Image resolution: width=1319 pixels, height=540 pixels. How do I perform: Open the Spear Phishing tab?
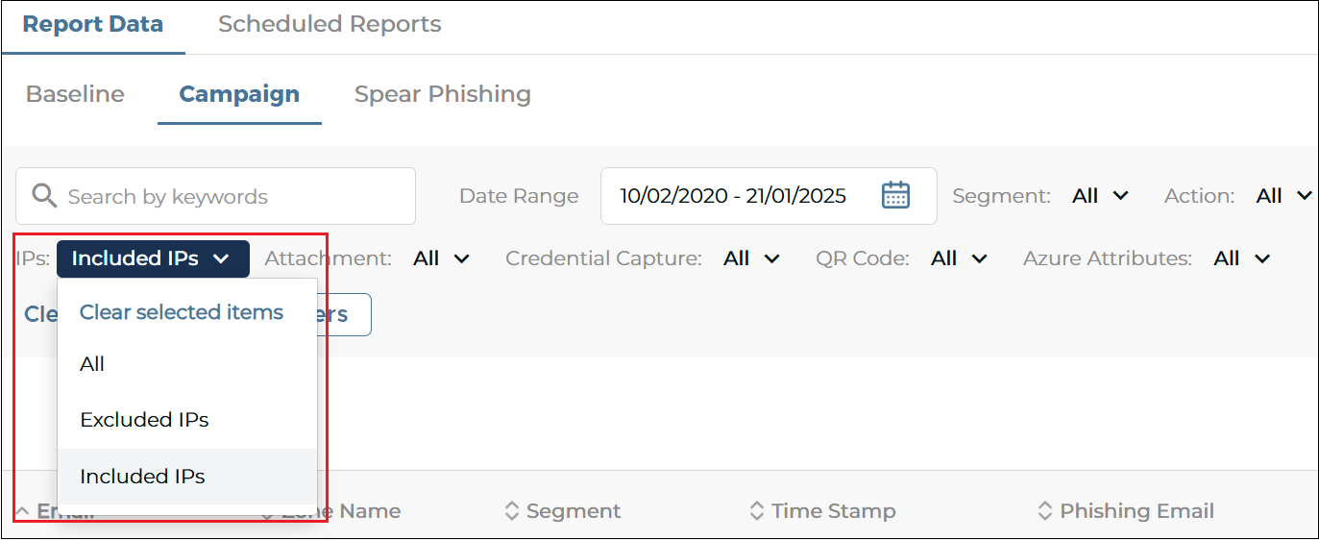[x=443, y=94]
